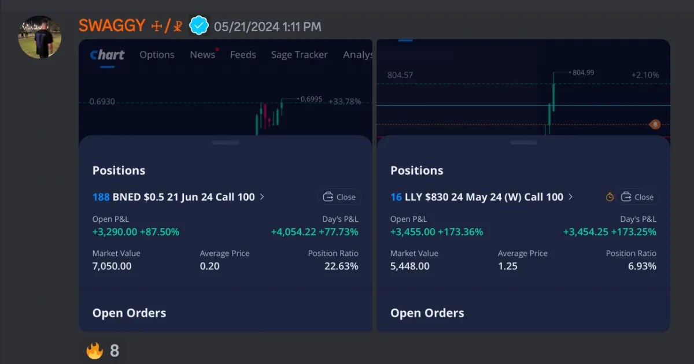Switch to the Chart tab
The width and height of the screenshot is (694, 364).
[107, 55]
